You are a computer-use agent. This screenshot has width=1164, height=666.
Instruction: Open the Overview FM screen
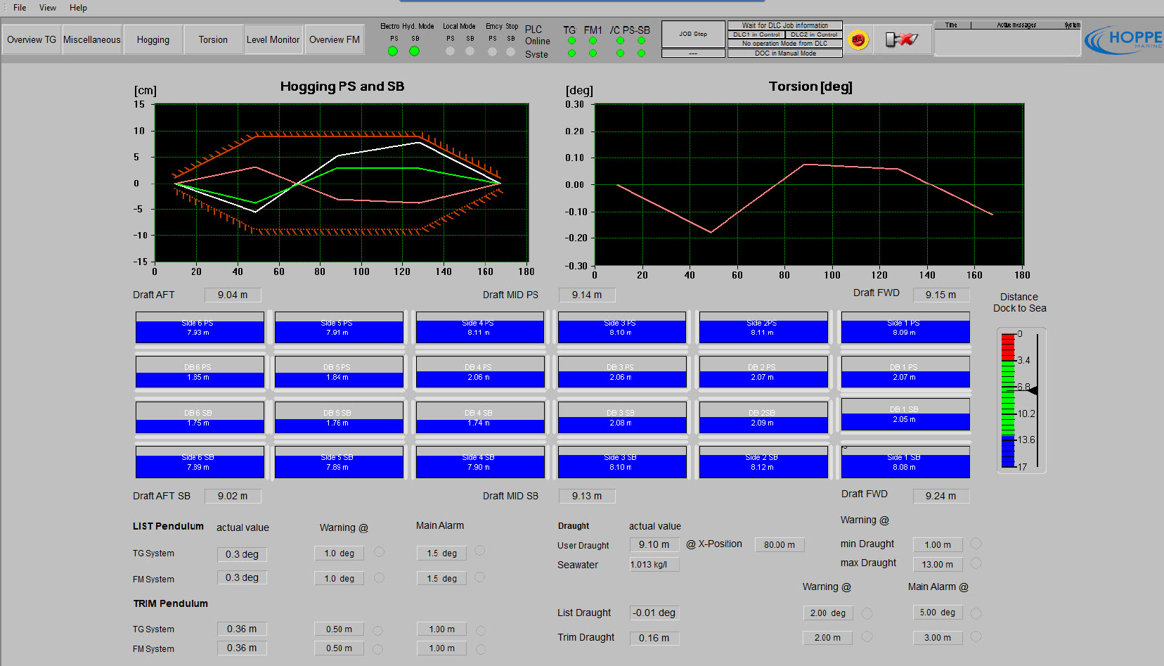click(x=335, y=40)
